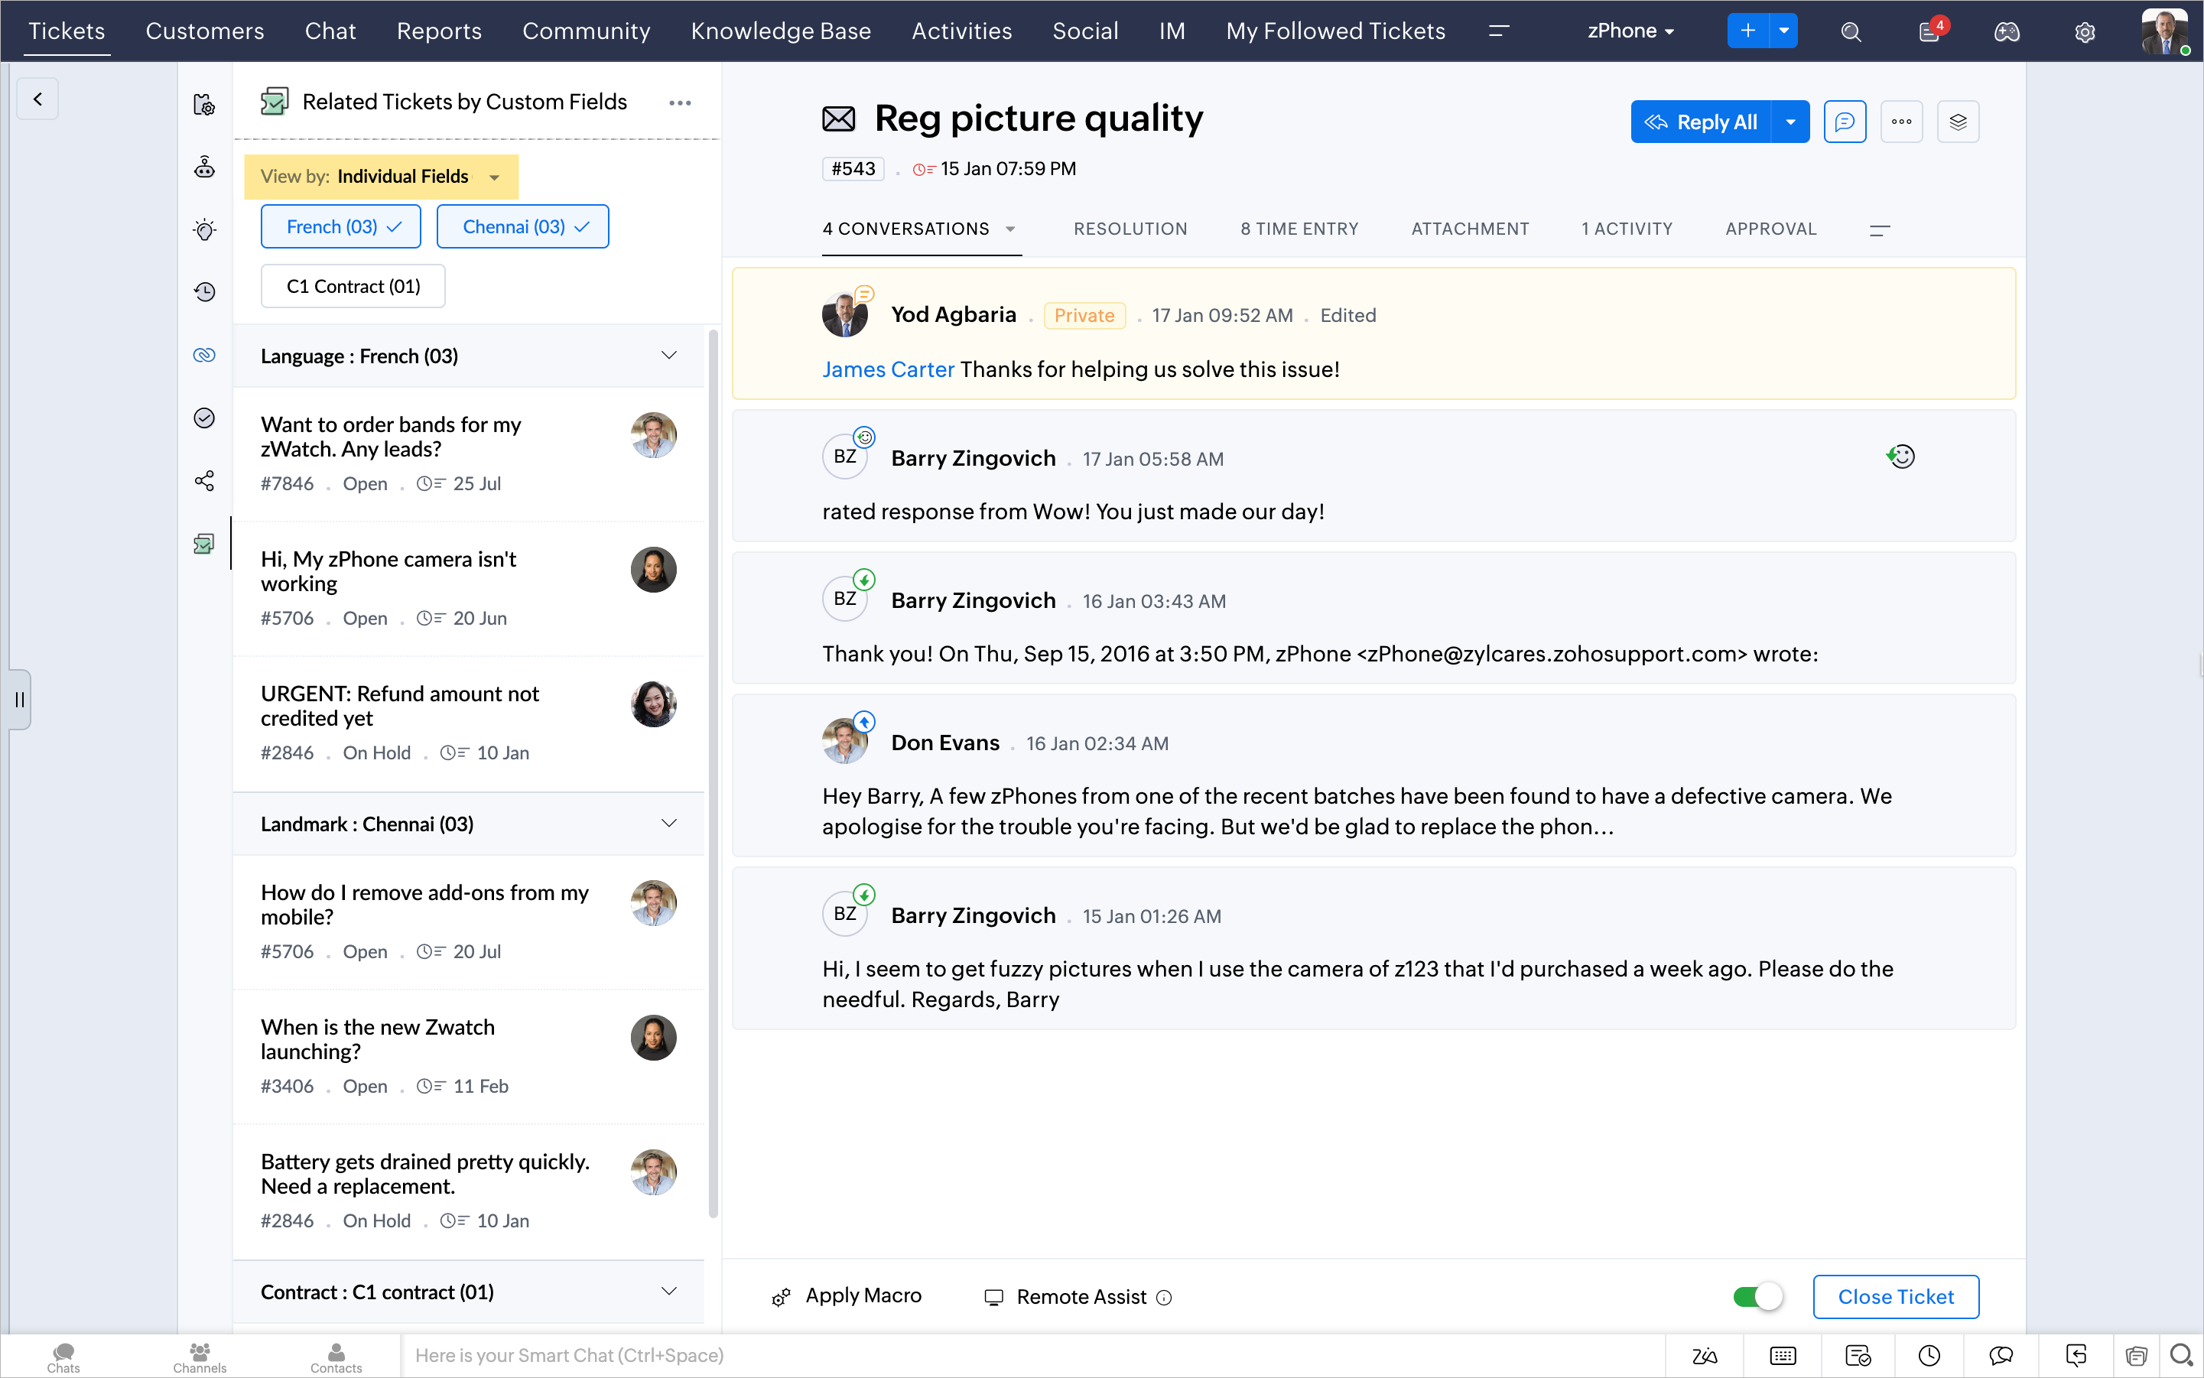
Task: Click the related tickets panel scrollbar
Action: pyautogui.click(x=714, y=773)
